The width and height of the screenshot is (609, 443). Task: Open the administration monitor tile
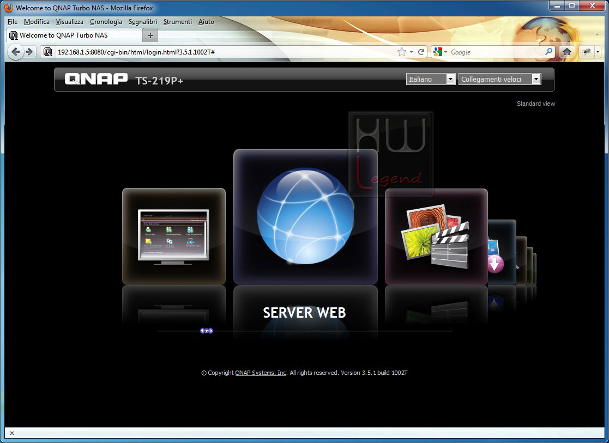pyautogui.click(x=173, y=236)
